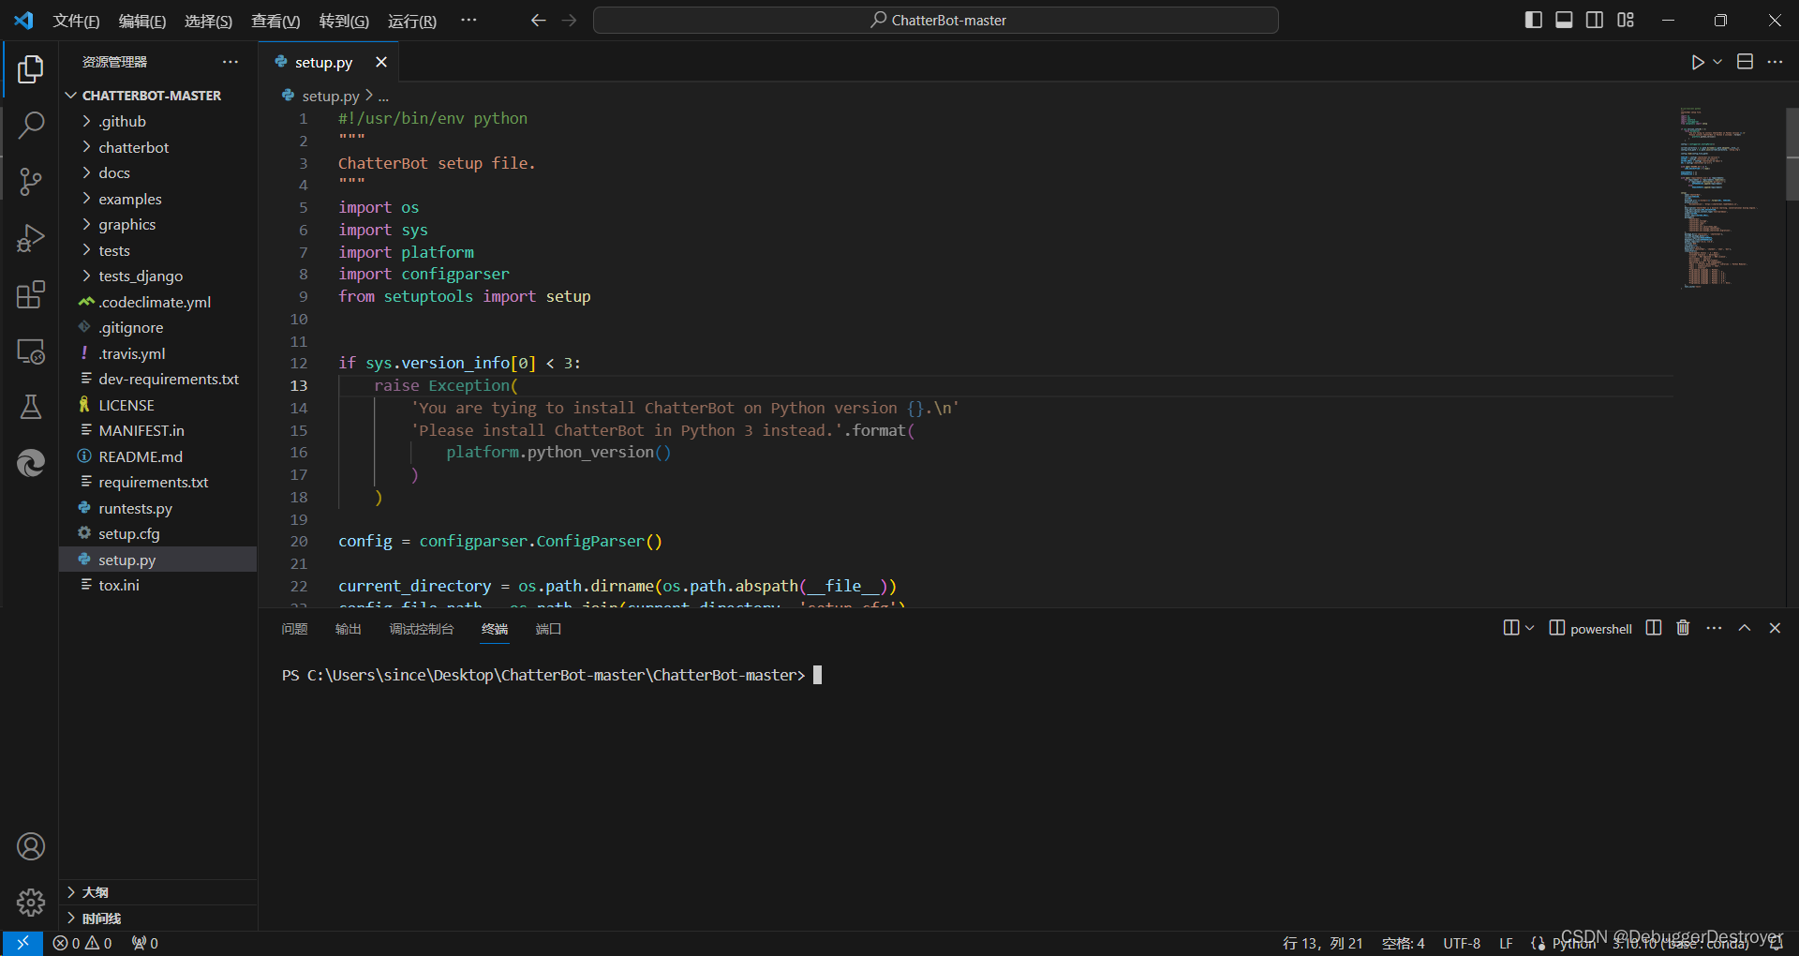This screenshot has width=1799, height=956.
Task: Open the File menu
Action: pyautogui.click(x=76, y=21)
